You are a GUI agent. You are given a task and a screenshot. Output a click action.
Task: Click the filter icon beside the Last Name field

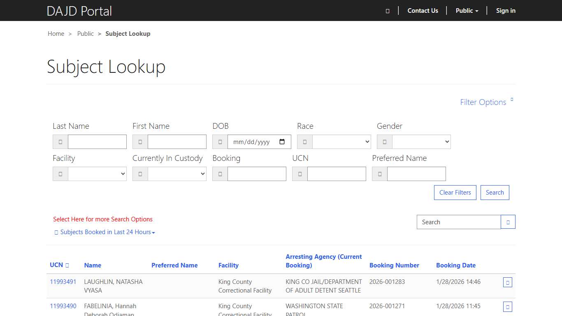click(x=60, y=142)
